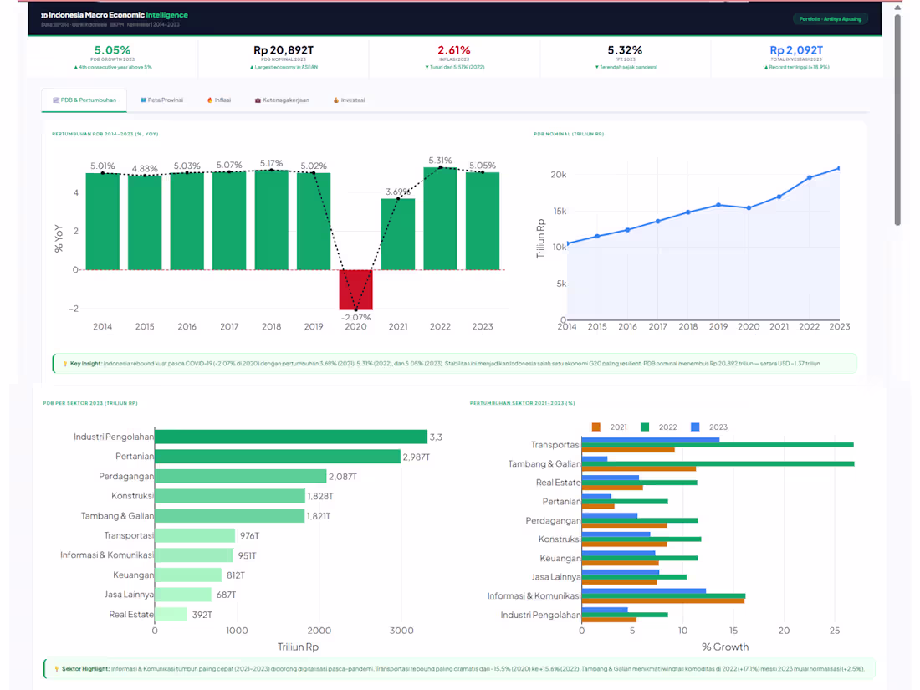
Task: Click the Perdagangan bar showing 2,087T
Action: tap(241, 476)
